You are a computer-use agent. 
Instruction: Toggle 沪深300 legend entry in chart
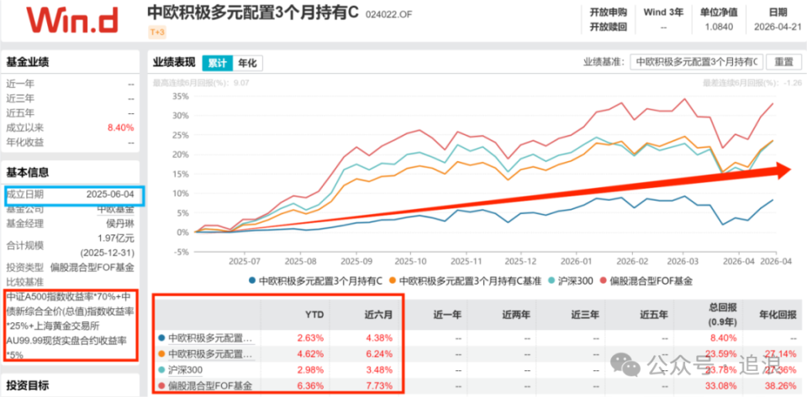coord(572,281)
